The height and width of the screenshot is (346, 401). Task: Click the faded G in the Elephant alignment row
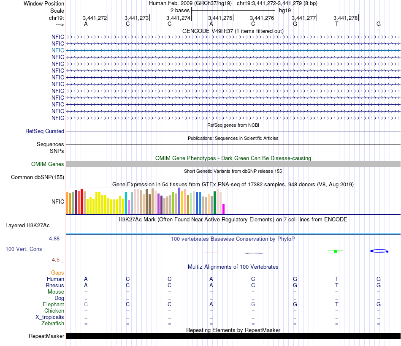coord(253,304)
